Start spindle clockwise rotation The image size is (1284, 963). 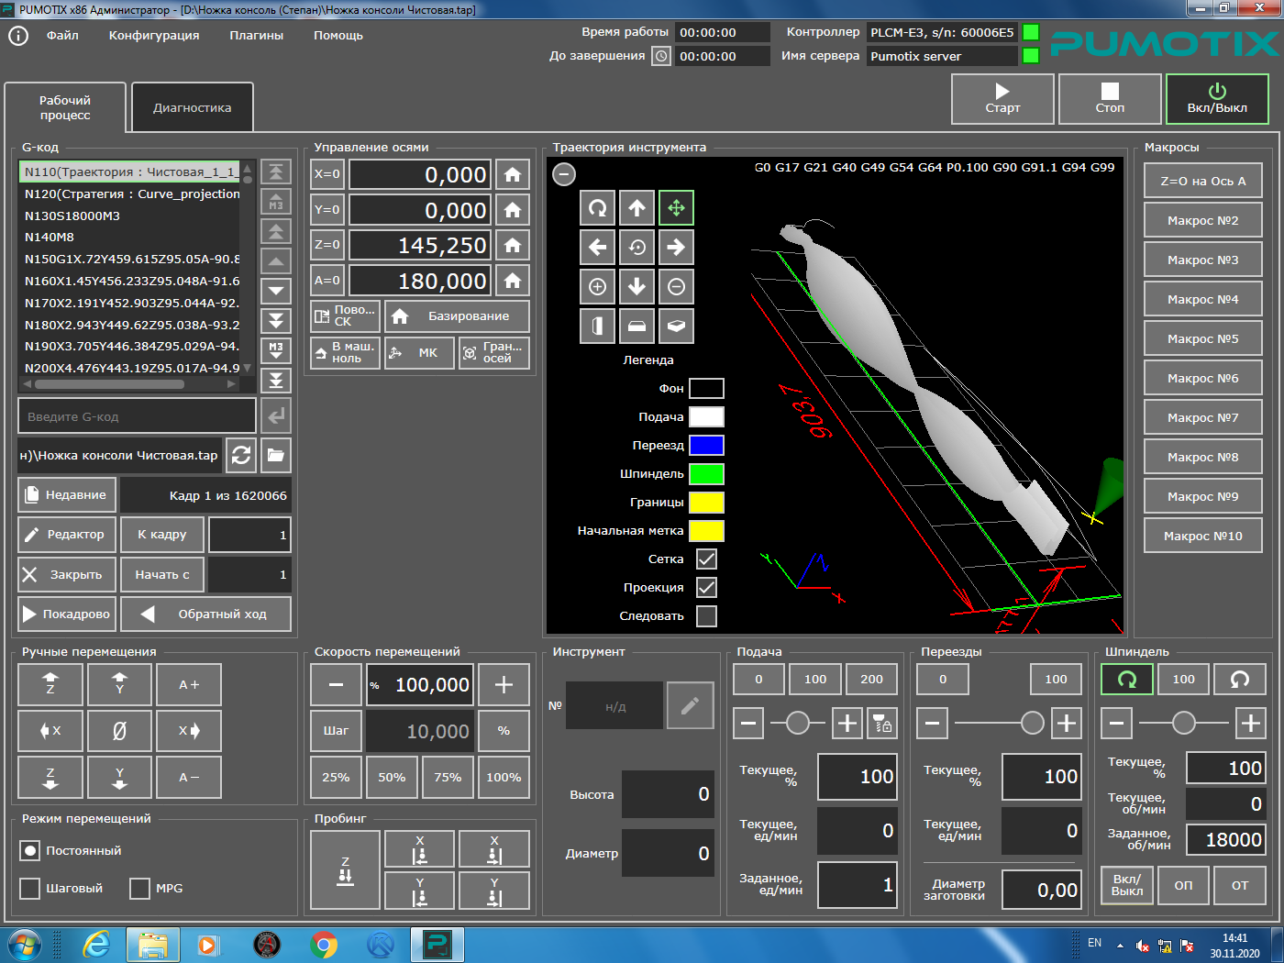[x=1127, y=680]
